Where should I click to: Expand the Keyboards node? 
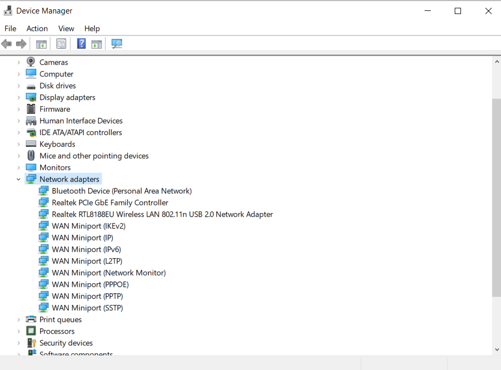point(19,144)
